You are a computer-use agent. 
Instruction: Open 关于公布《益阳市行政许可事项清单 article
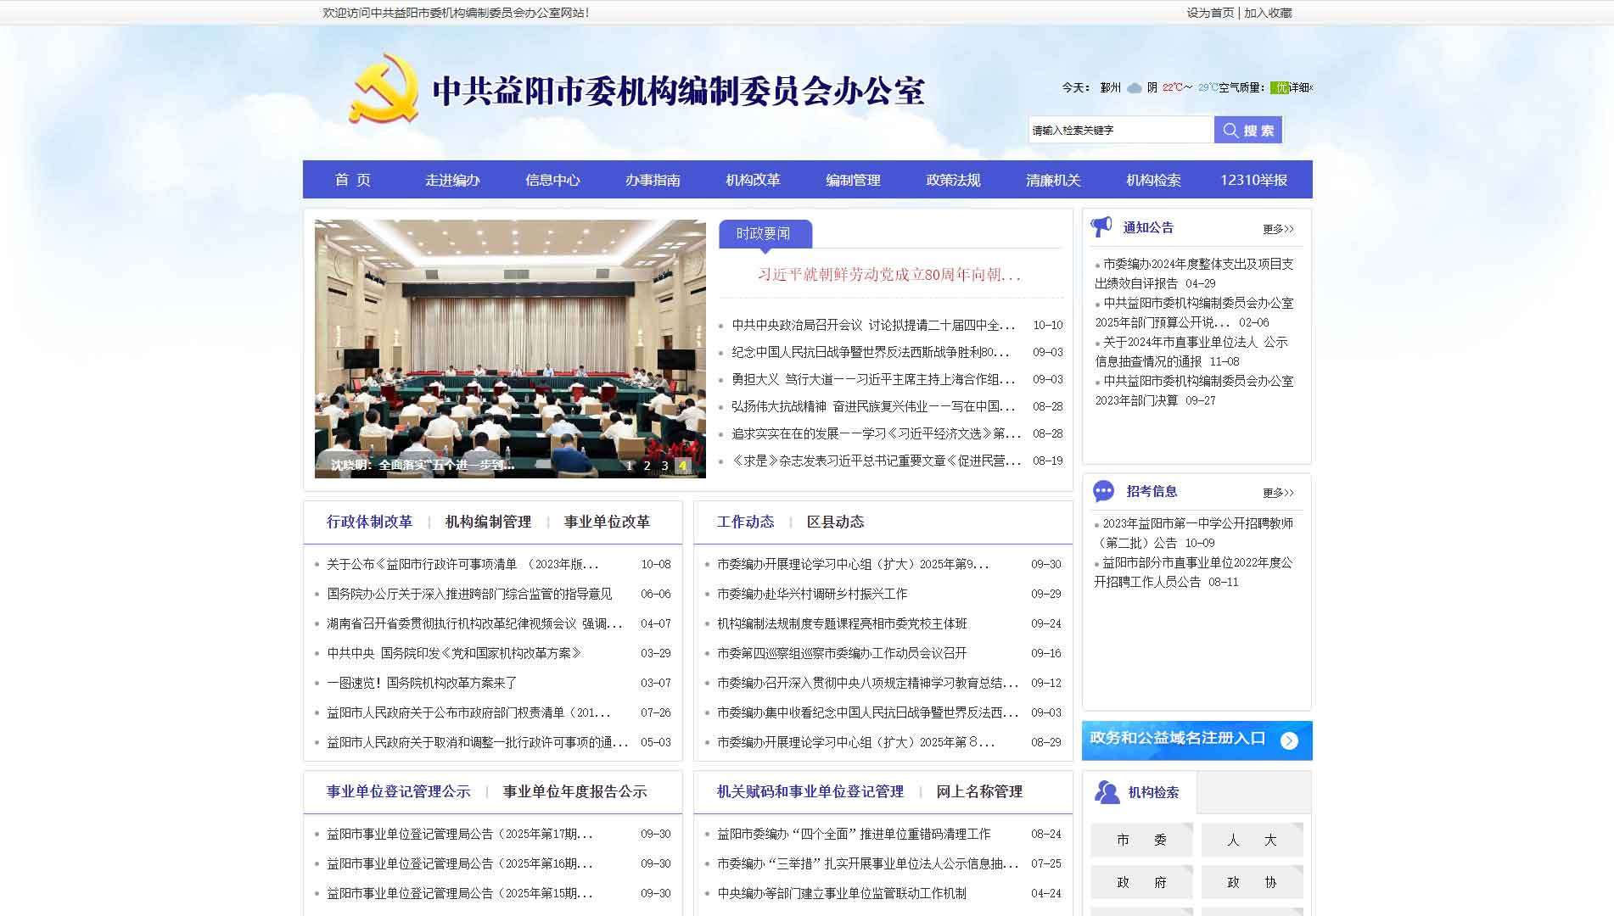pos(462,564)
